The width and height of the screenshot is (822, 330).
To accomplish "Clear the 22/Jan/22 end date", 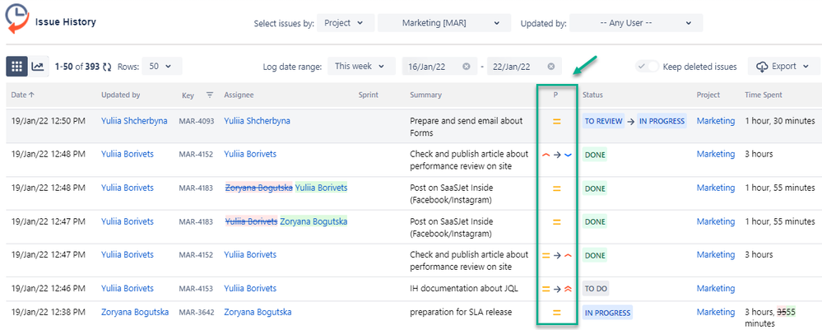I will (x=551, y=66).
